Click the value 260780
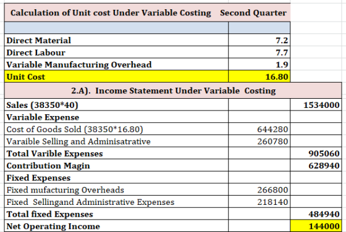The image size is (346, 232). point(259,141)
